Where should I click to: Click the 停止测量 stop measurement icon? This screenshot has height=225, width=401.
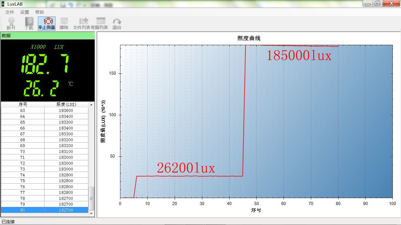tap(47, 23)
